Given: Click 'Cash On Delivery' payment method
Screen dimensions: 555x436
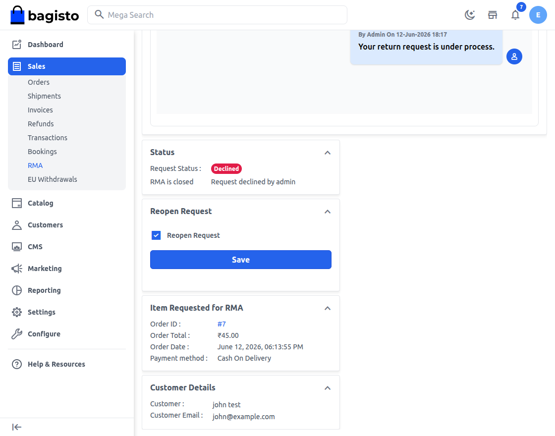Looking at the screenshot, I should pyautogui.click(x=244, y=358).
